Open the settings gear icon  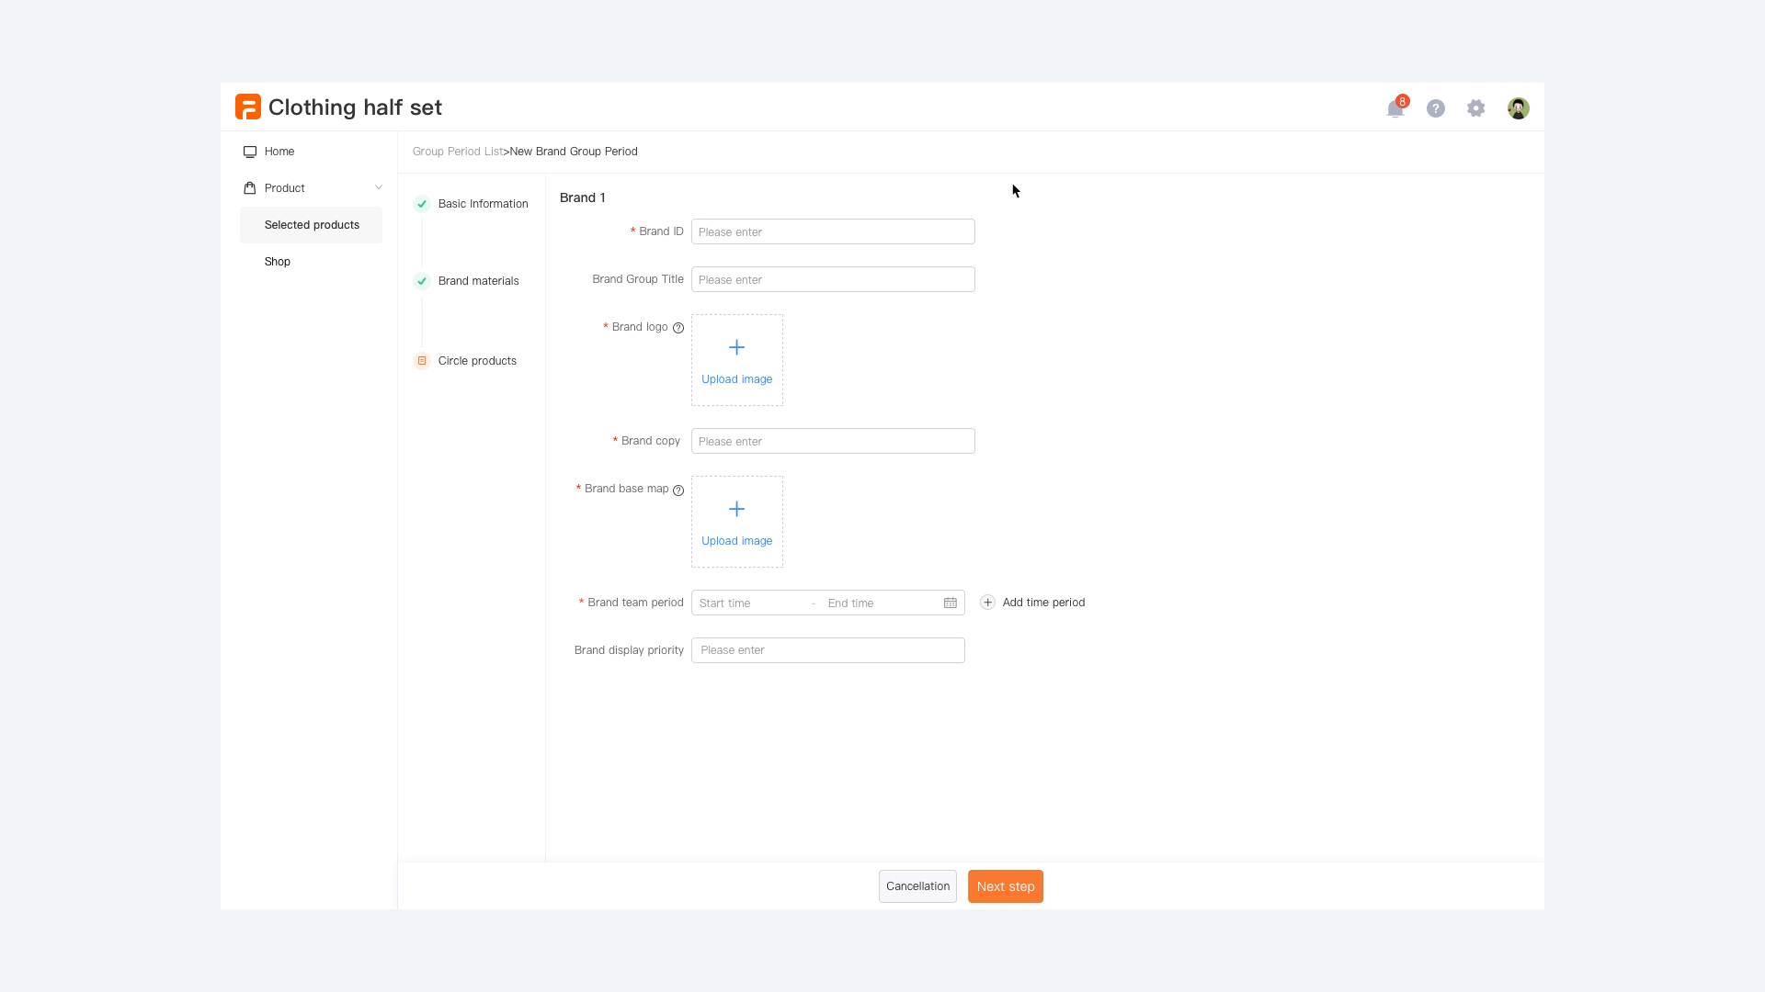click(x=1476, y=108)
